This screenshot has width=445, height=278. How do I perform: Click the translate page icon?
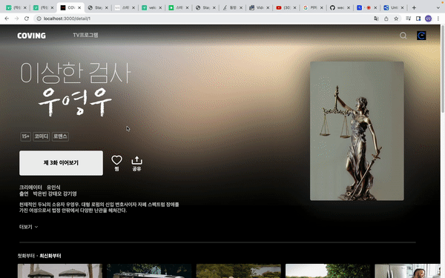pyautogui.click(x=376, y=19)
